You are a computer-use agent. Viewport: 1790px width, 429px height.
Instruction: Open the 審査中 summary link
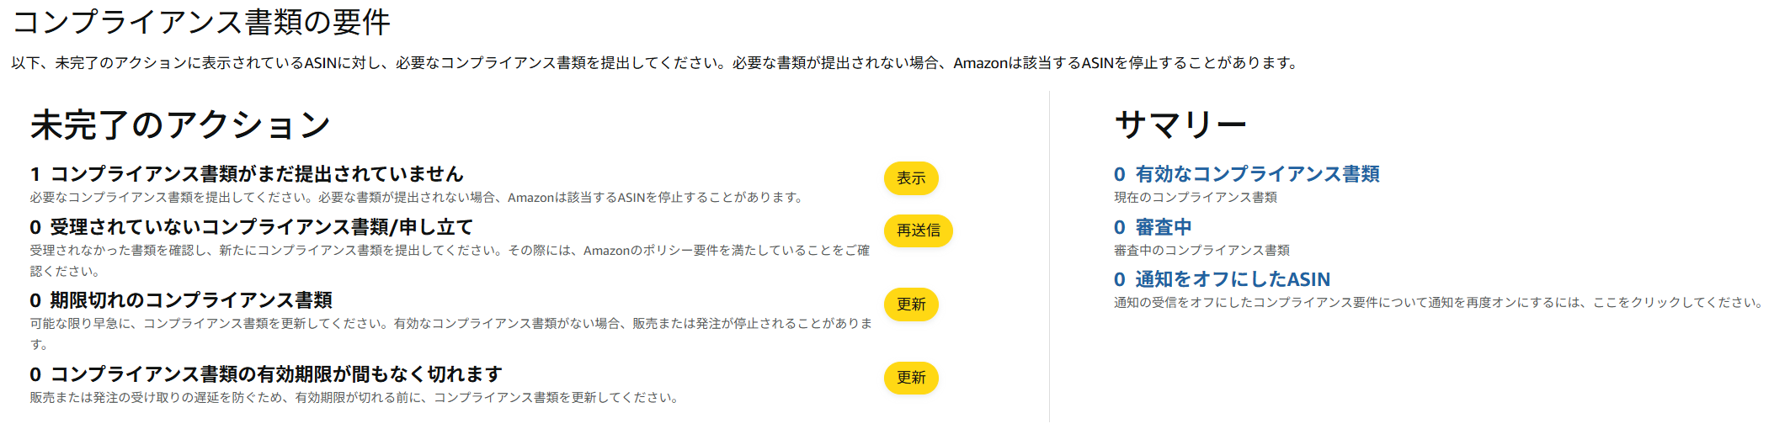(x=1153, y=227)
